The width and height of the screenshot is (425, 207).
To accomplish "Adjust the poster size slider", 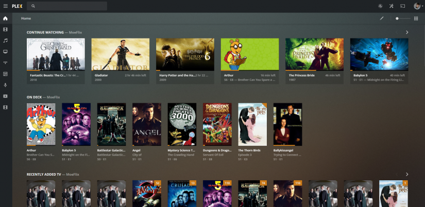I will (x=403, y=18).
